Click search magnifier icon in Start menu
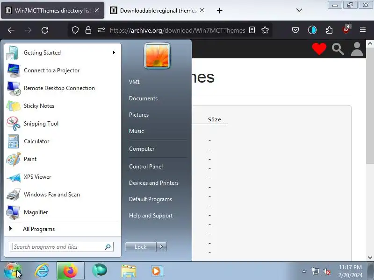The width and height of the screenshot is (374, 280). [108, 247]
